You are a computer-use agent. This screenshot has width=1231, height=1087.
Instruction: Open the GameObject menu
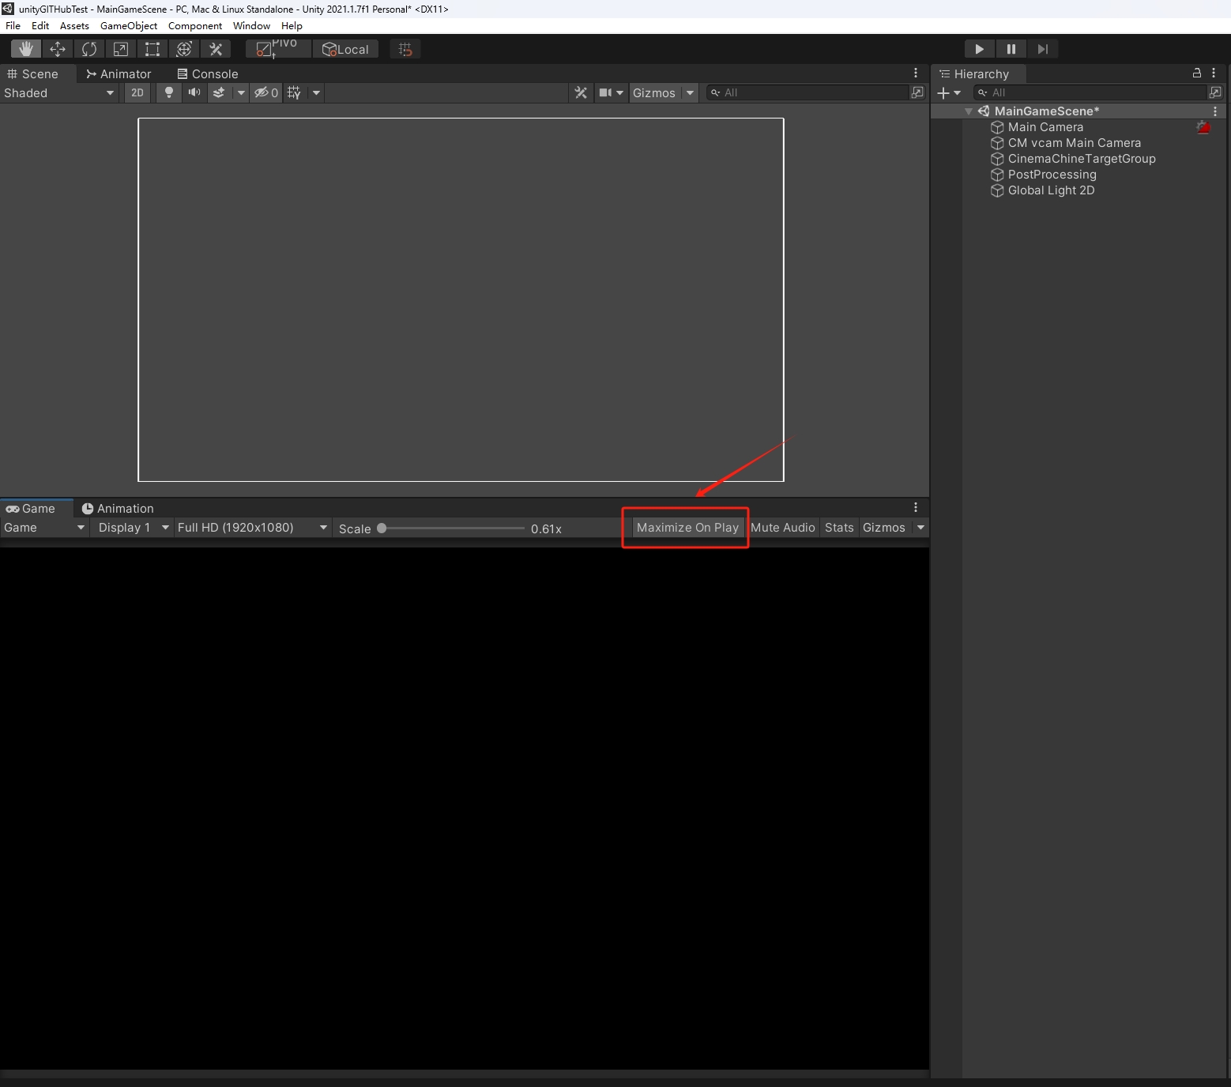pyautogui.click(x=129, y=25)
